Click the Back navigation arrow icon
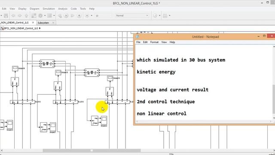Screen dimensions: 275x155 click(13, 15)
